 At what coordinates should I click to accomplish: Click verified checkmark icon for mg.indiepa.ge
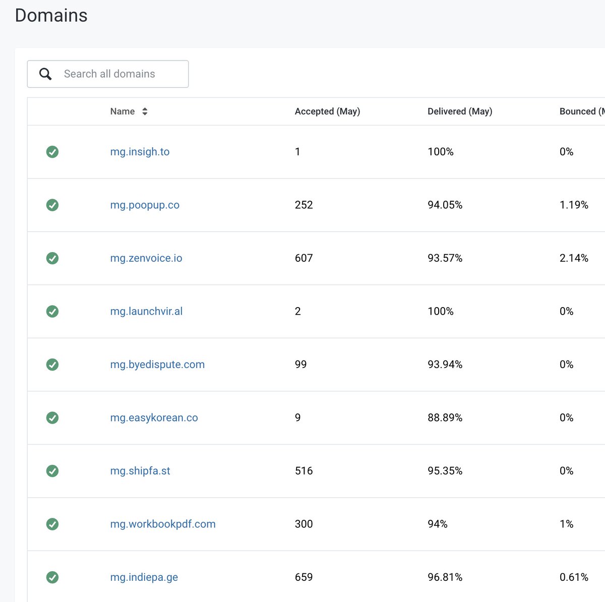click(x=52, y=577)
